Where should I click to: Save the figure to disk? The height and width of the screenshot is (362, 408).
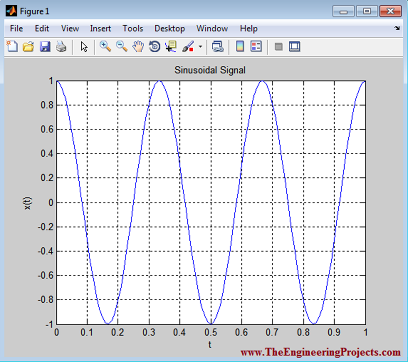point(45,46)
